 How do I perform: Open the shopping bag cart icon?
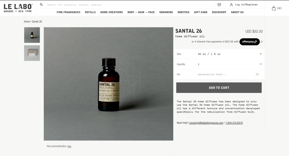coord(274,8)
